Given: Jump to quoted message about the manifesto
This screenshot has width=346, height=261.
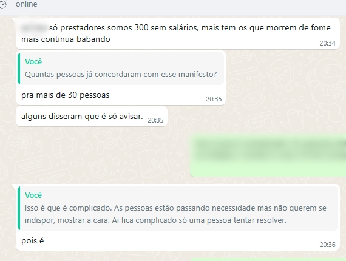Looking at the screenshot, I should click(x=121, y=69).
